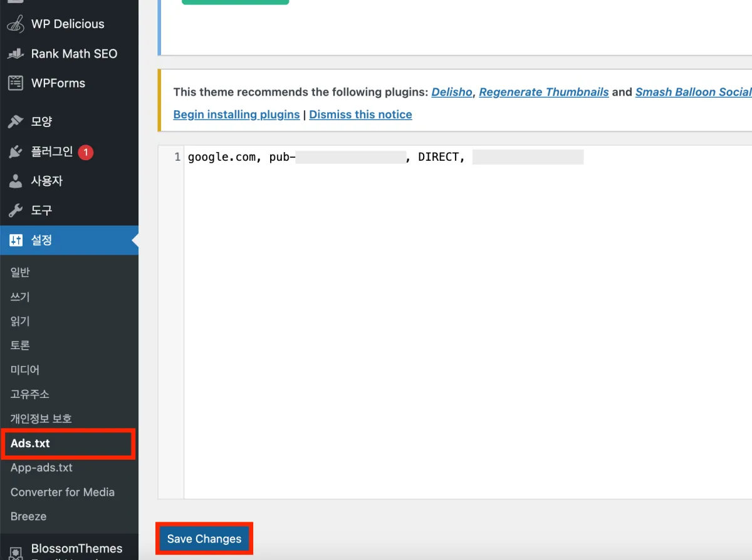Open the WP Delicious menu
The image size is (752, 560).
[69, 24]
